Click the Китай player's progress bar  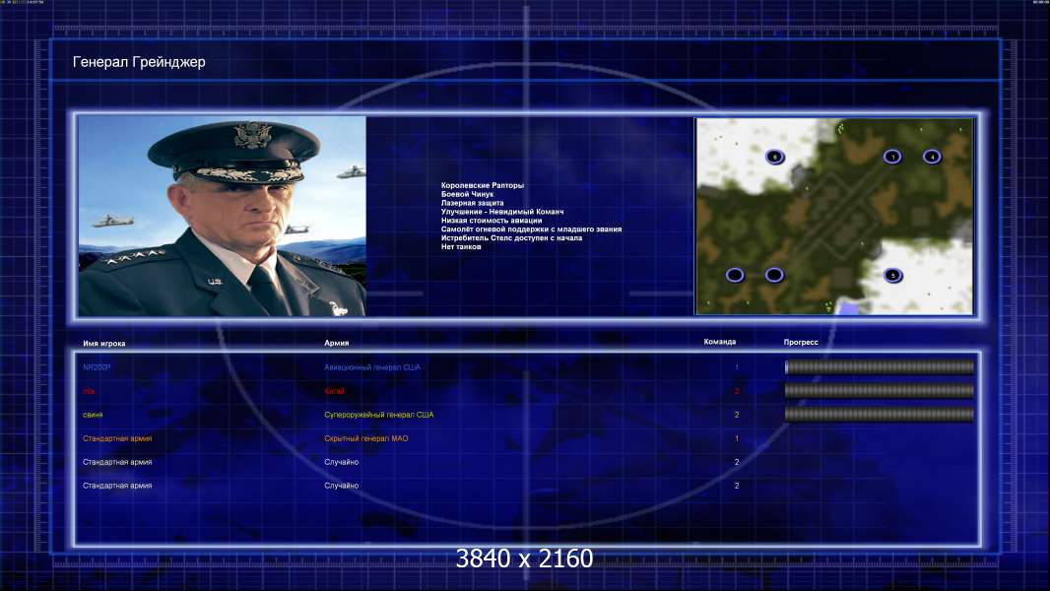(x=880, y=391)
